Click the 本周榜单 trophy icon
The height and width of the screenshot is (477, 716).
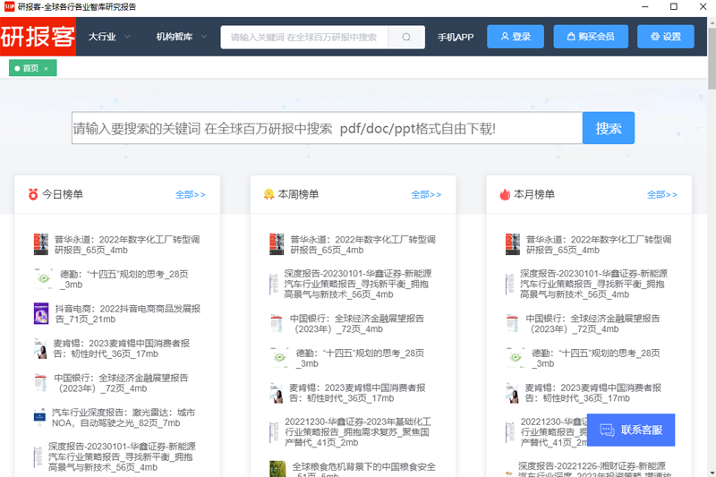[x=268, y=194]
